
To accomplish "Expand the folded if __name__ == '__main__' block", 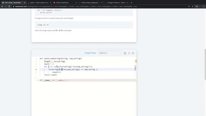I will [39, 80].
